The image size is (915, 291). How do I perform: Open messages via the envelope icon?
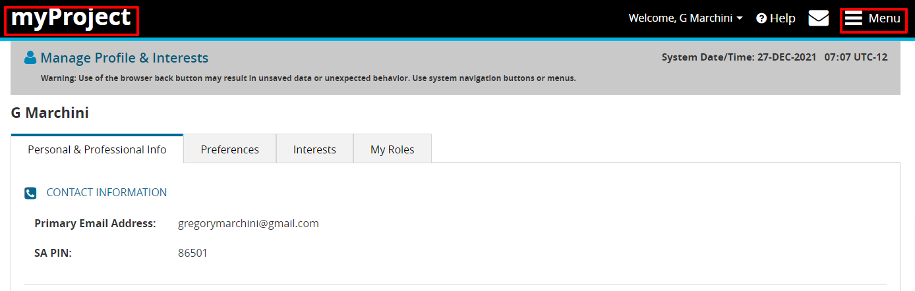818,18
